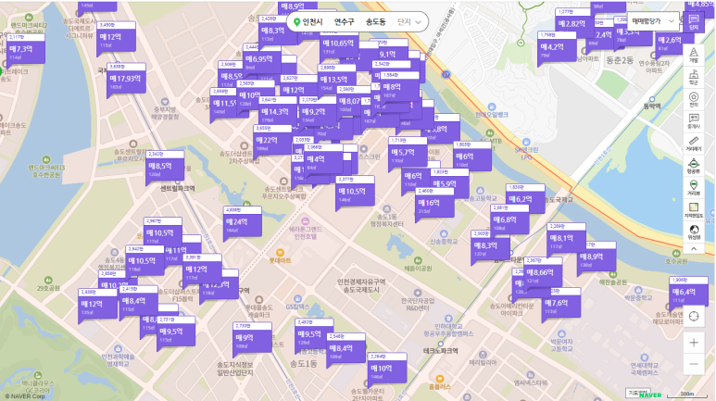Select 인천시 in the location breadcrumb
Screen dimensions: 716x401
[313, 22]
